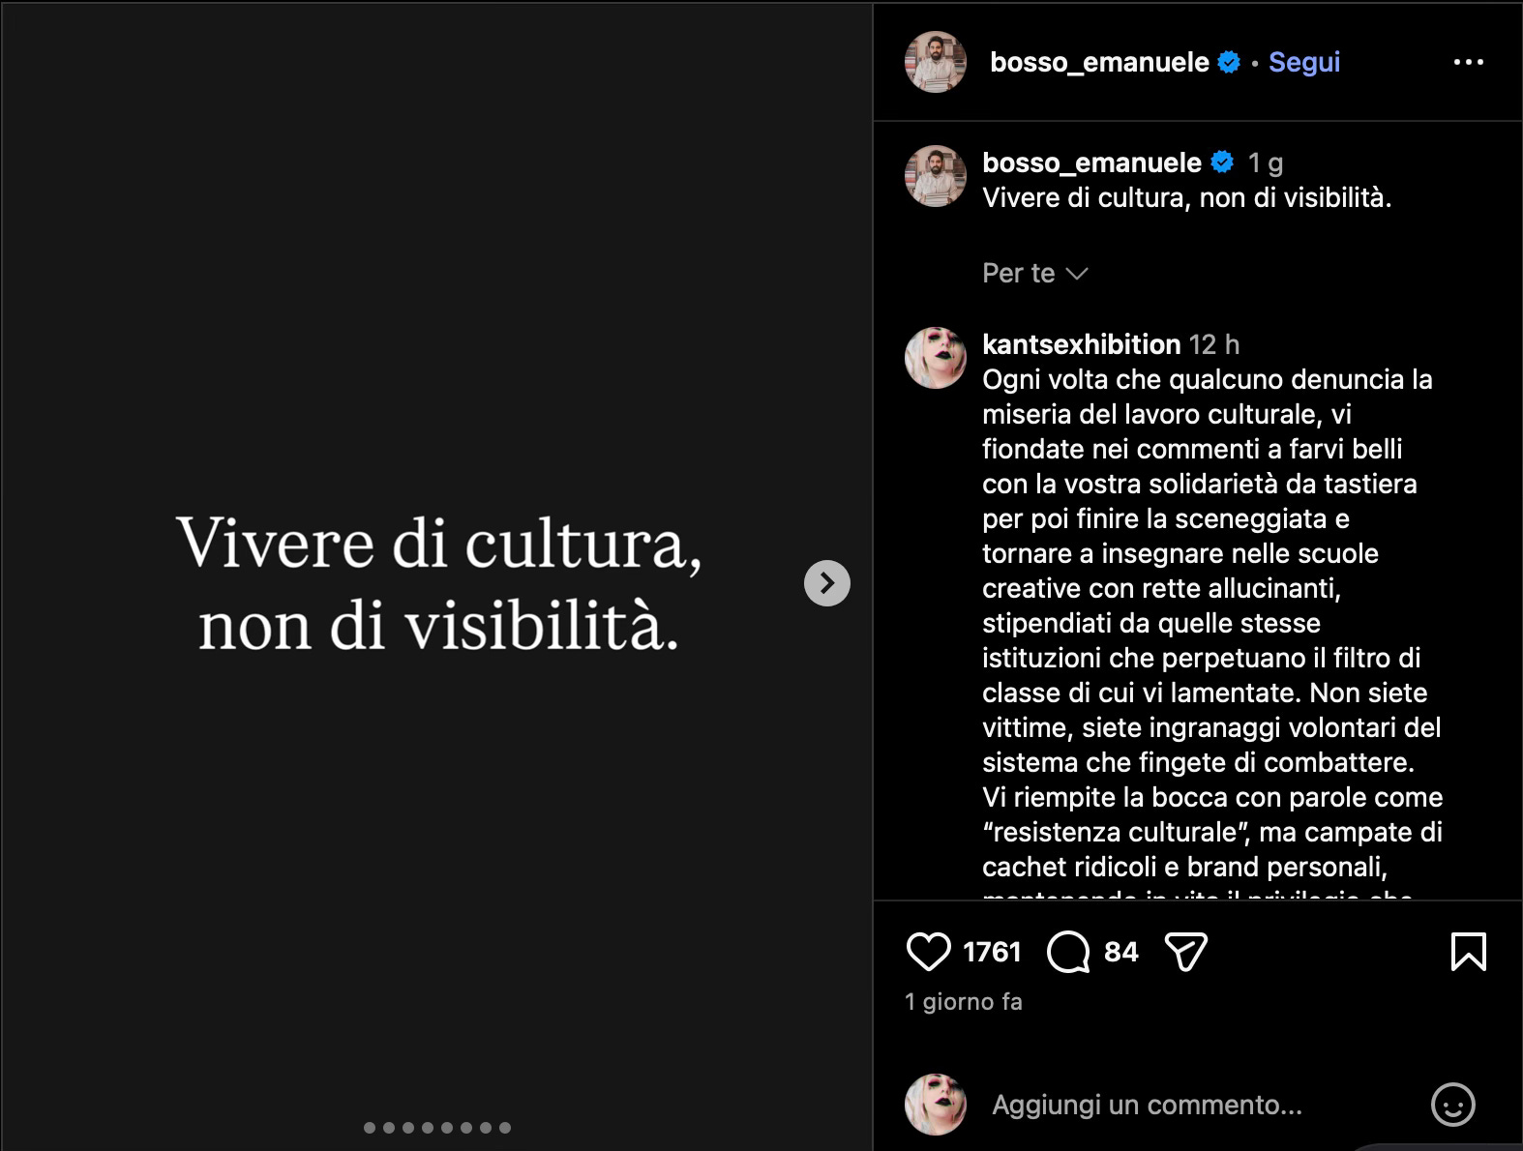
Task: Click bosso_emanuele header profile picture
Action: [936, 62]
